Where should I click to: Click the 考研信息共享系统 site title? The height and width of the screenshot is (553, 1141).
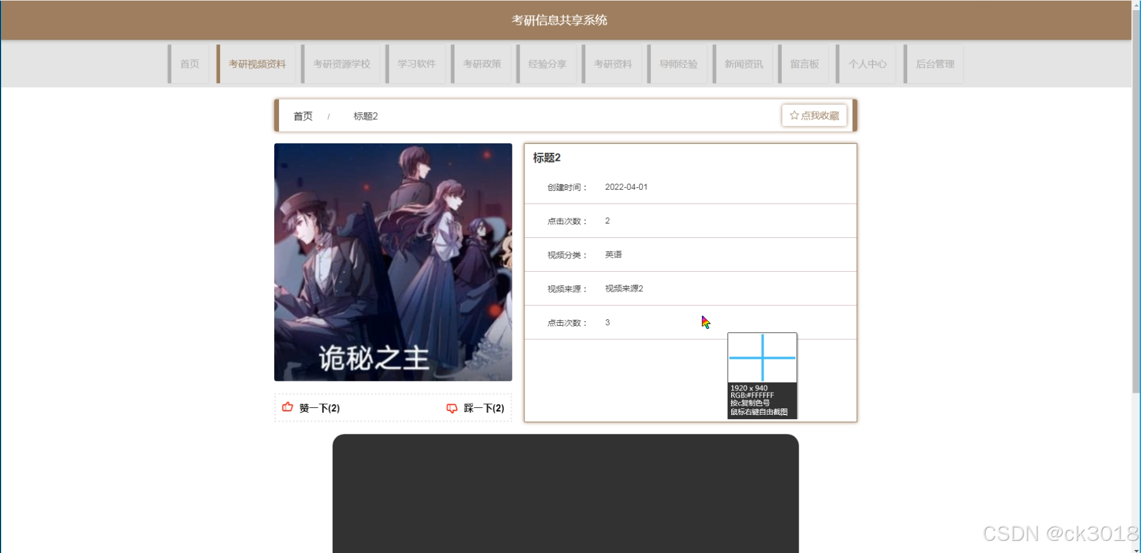tap(559, 20)
